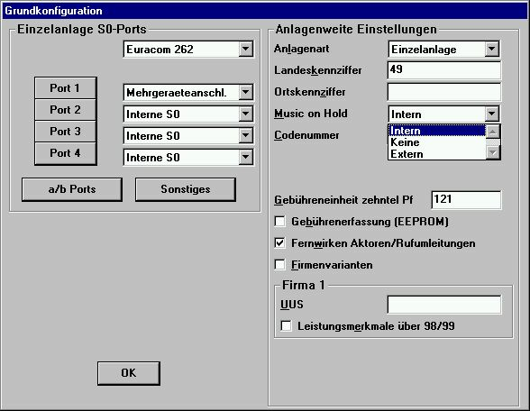
Task: Open the Euracom 262 model dropdown
Action: pyautogui.click(x=246, y=50)
